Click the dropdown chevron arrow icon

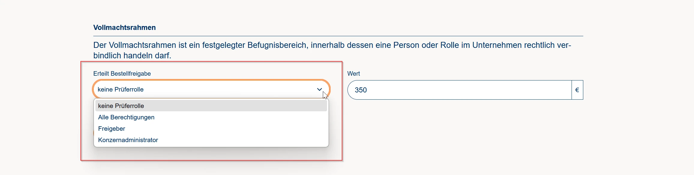(319, 89)
